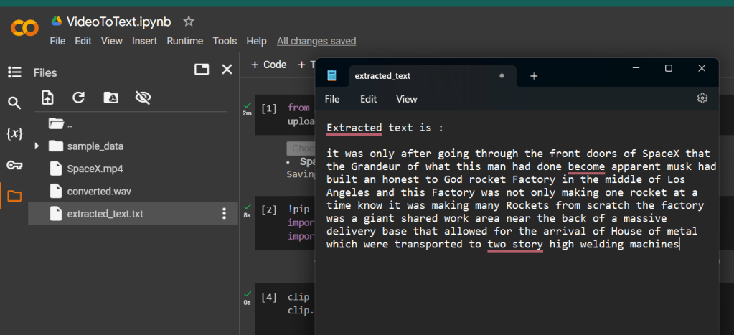Click the All changes saved link

[316, 41]
